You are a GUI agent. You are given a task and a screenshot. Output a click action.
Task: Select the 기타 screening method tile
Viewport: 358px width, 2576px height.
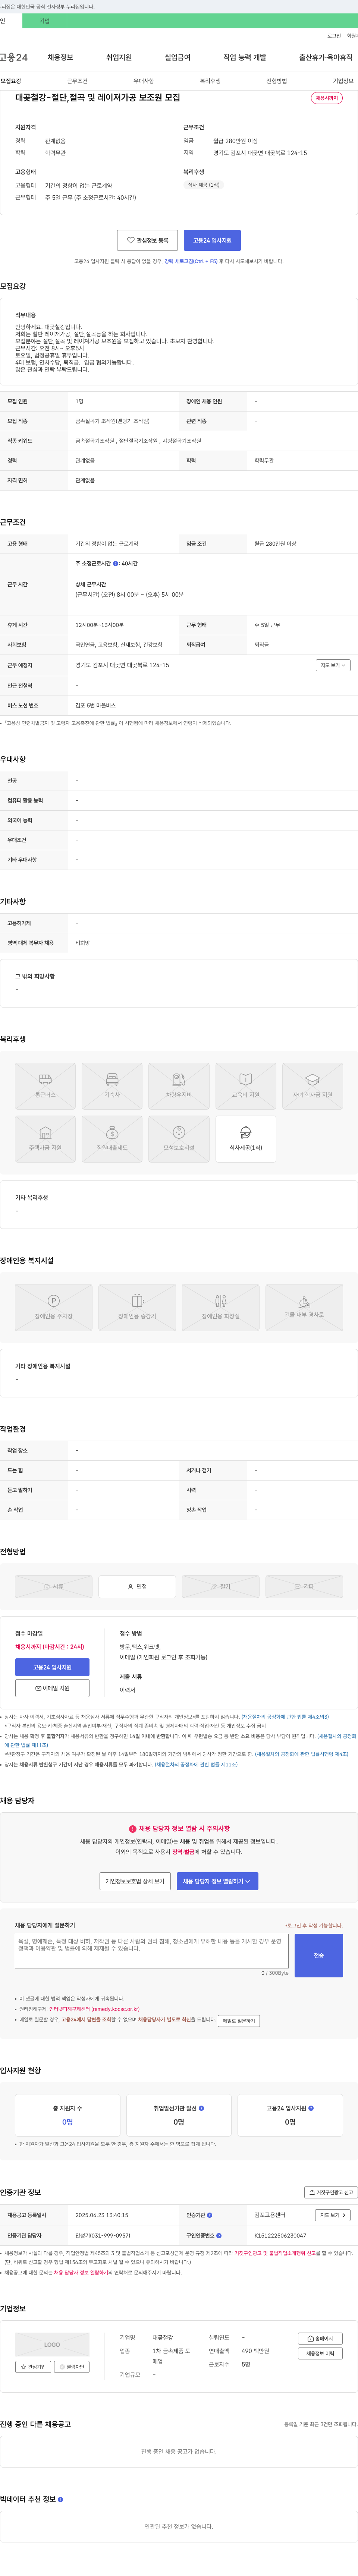[304, 1587]
